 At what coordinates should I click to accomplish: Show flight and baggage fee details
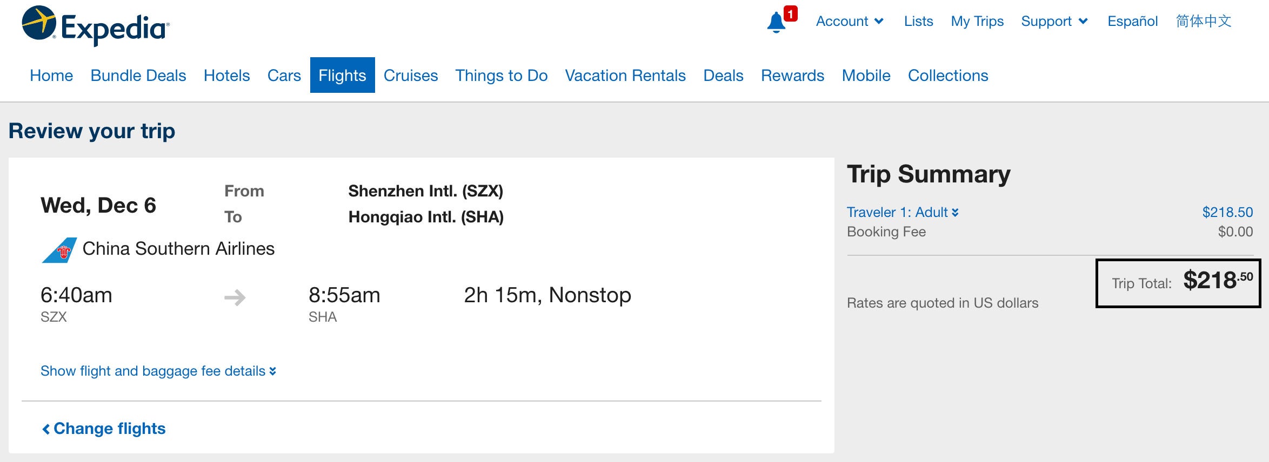point(158,371)
